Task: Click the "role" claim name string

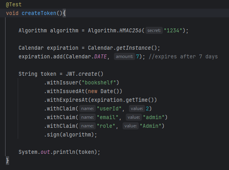Action: tap(106, 126)
